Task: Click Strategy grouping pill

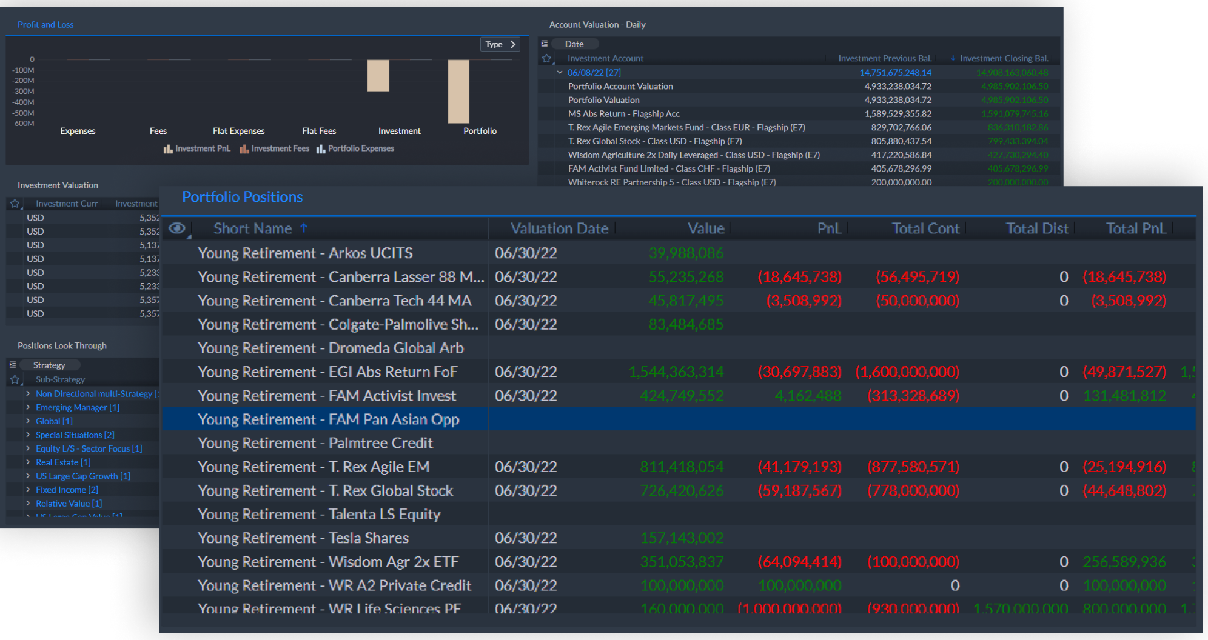Action: (49, 365)
